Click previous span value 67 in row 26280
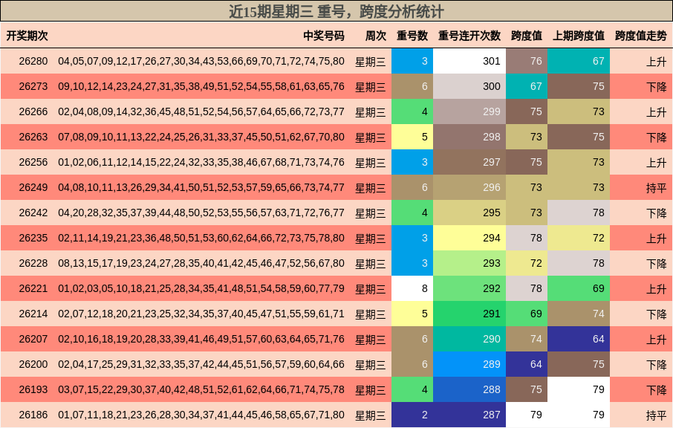Image resolution: width=673 pixels, height=428 pixels. point(579,61)
